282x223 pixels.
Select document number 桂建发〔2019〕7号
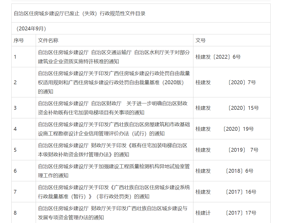pyautogui.click(x=227, y=150)
